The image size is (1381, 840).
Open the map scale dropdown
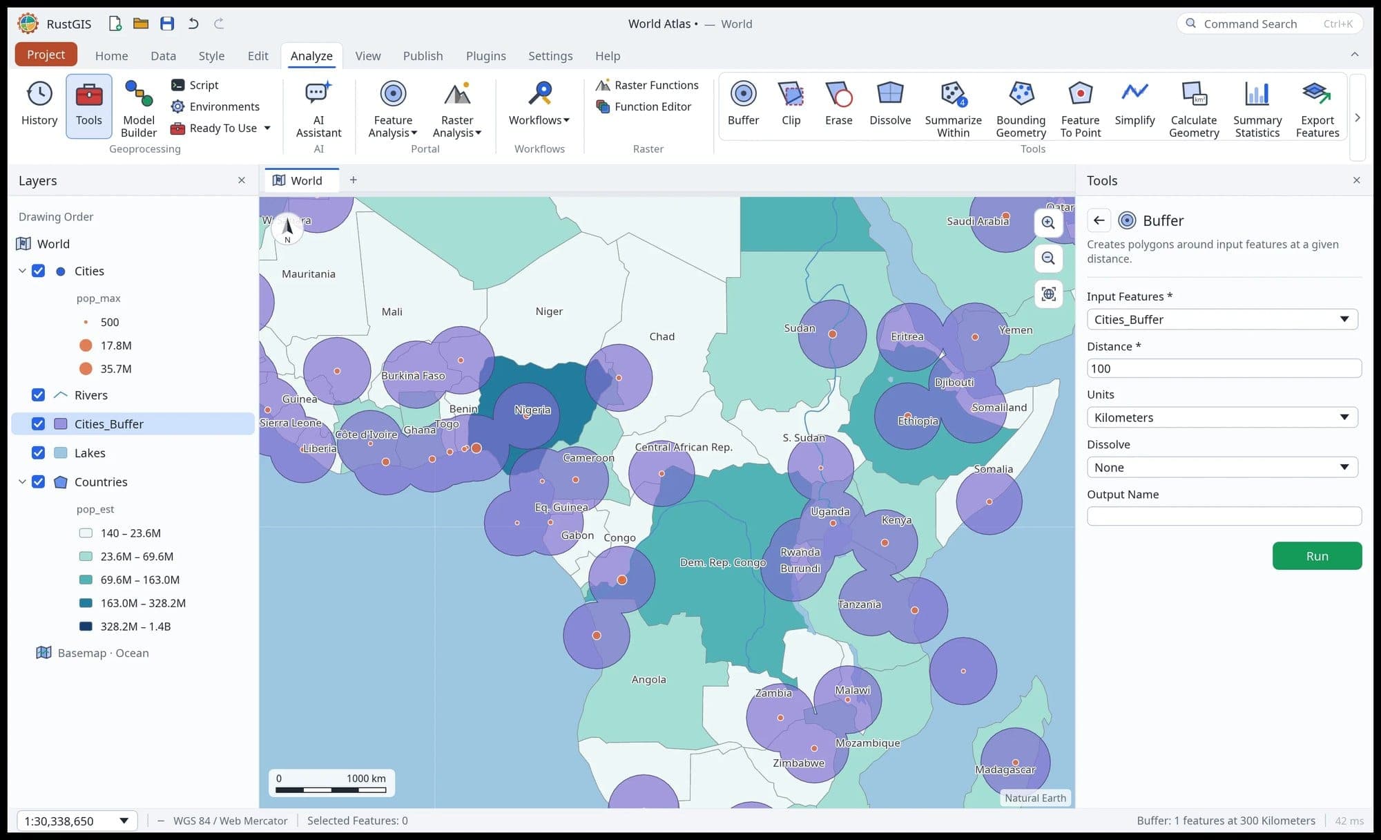pos(77,821)
